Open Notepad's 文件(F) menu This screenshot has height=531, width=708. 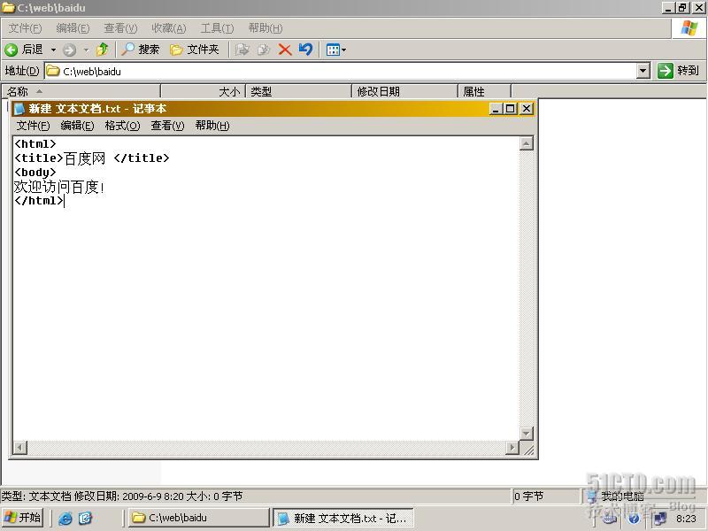click(33, 126)
